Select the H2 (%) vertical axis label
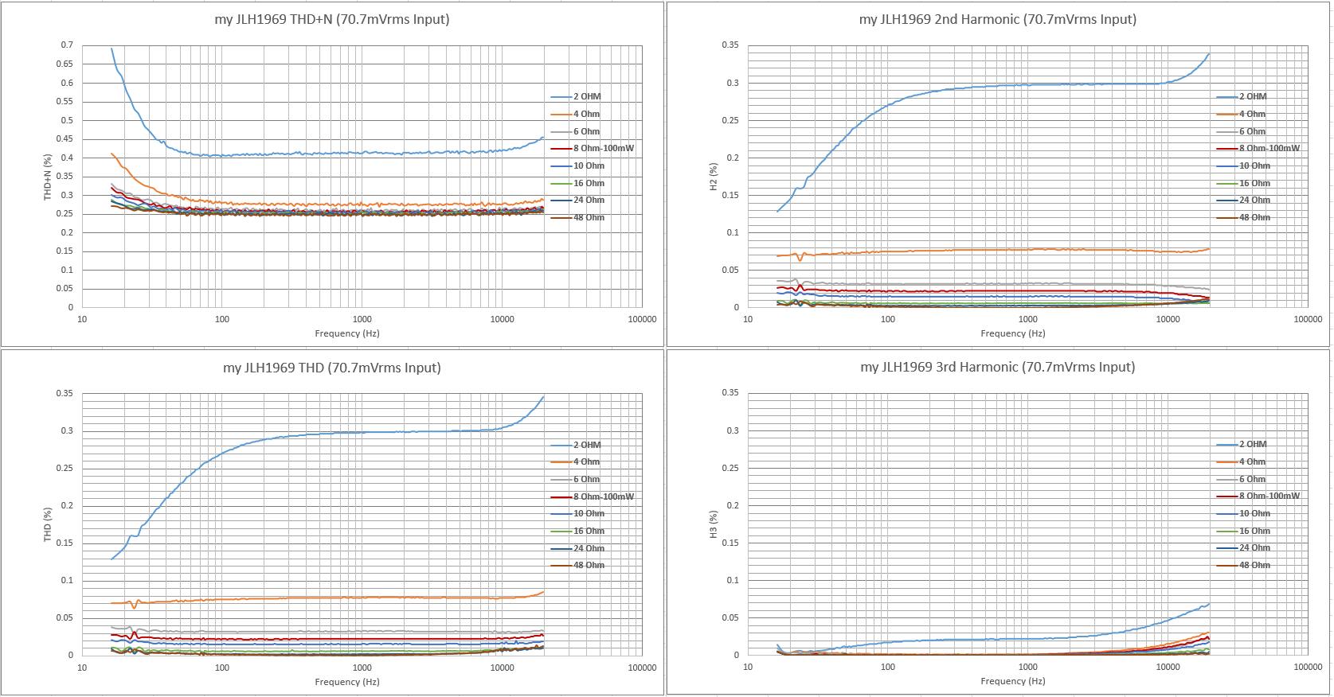The image size is (1334, 697). 714,177
